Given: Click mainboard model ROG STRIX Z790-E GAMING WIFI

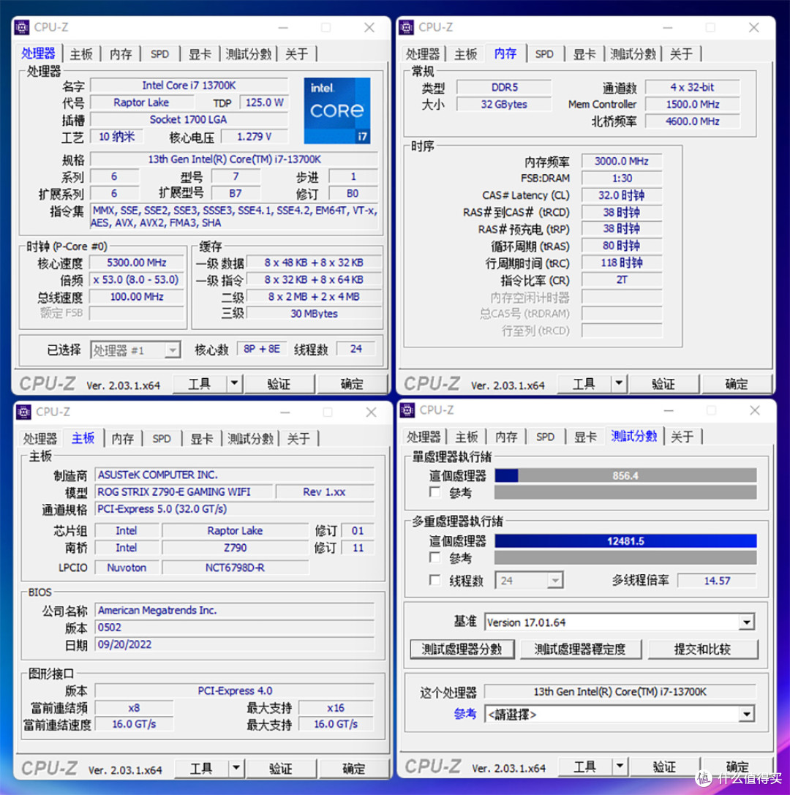Looking at the screenshot, I should click(x=184, y=491).
